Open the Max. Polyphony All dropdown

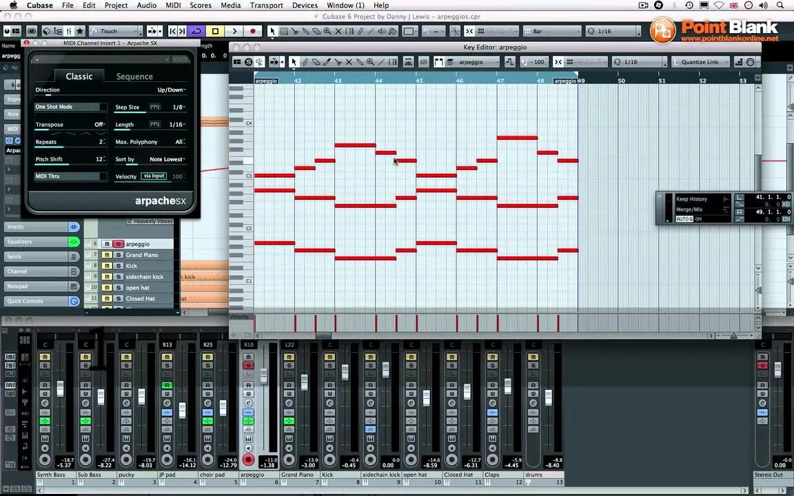(x=181, y=142)
